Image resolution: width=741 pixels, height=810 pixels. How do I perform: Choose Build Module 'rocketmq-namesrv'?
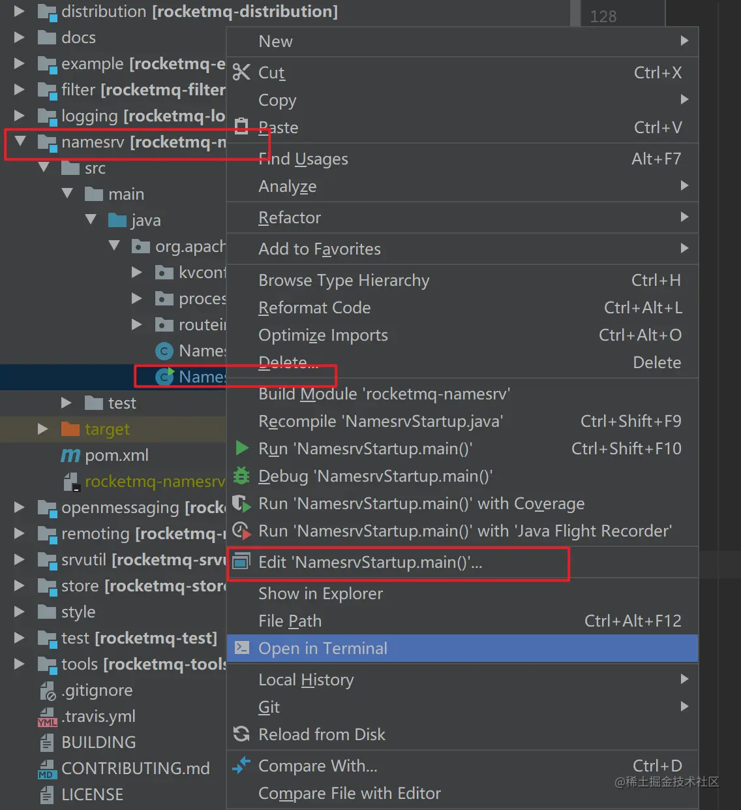pyautogui.click(x=462, y=394)
